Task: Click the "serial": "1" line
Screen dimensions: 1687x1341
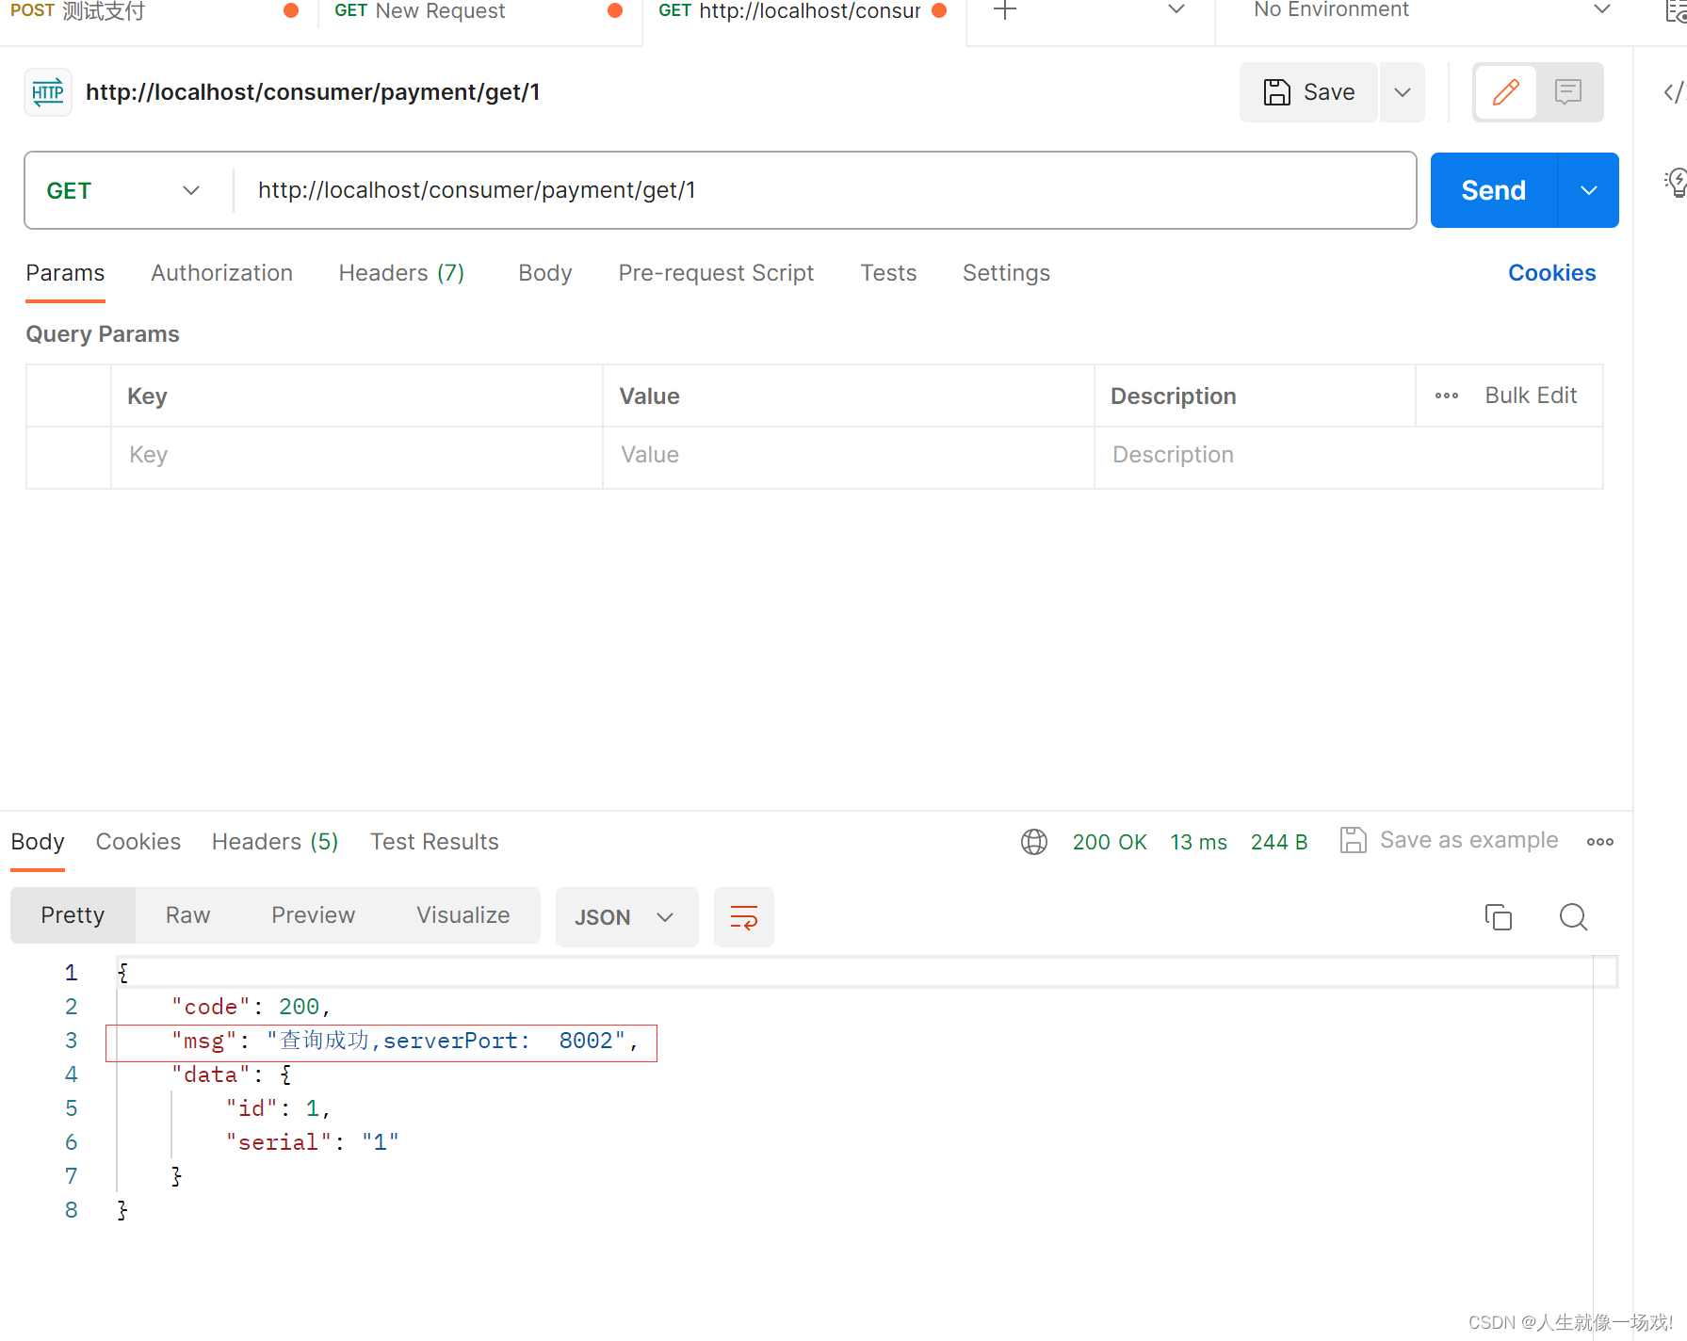Action: [x=312, y=1142]
